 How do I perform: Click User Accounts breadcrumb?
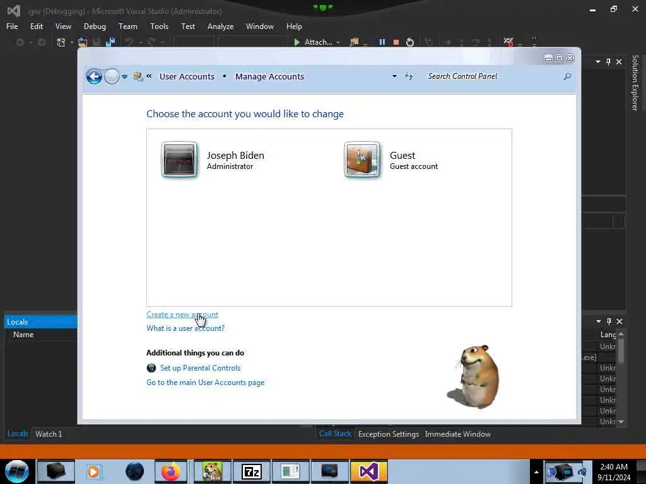click(187, 76)
